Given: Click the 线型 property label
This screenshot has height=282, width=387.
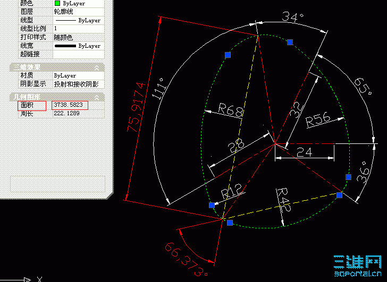Looking at the screenshot, I should [27, 20].
